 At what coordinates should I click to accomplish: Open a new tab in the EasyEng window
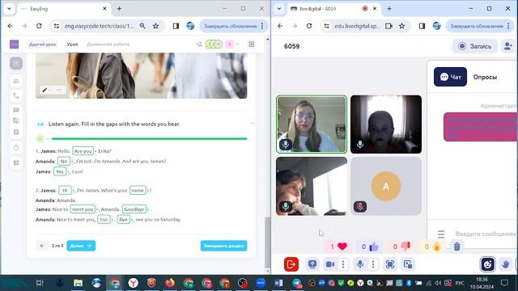[119, 9]
